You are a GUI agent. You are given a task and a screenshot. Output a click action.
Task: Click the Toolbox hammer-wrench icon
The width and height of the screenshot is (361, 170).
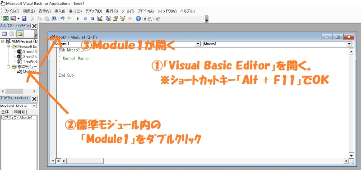(x=130, y=18)
